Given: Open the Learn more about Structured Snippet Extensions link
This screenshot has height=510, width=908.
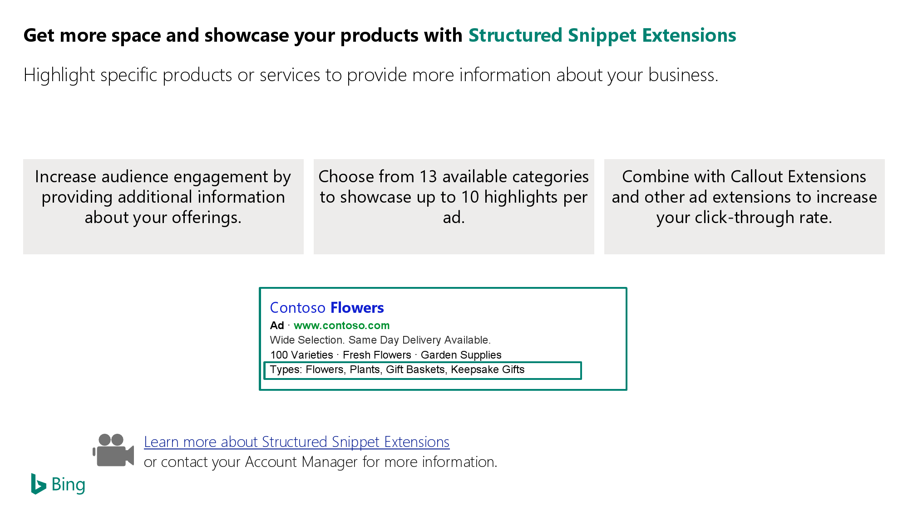Looking at the screenshot, I should 296,442.
